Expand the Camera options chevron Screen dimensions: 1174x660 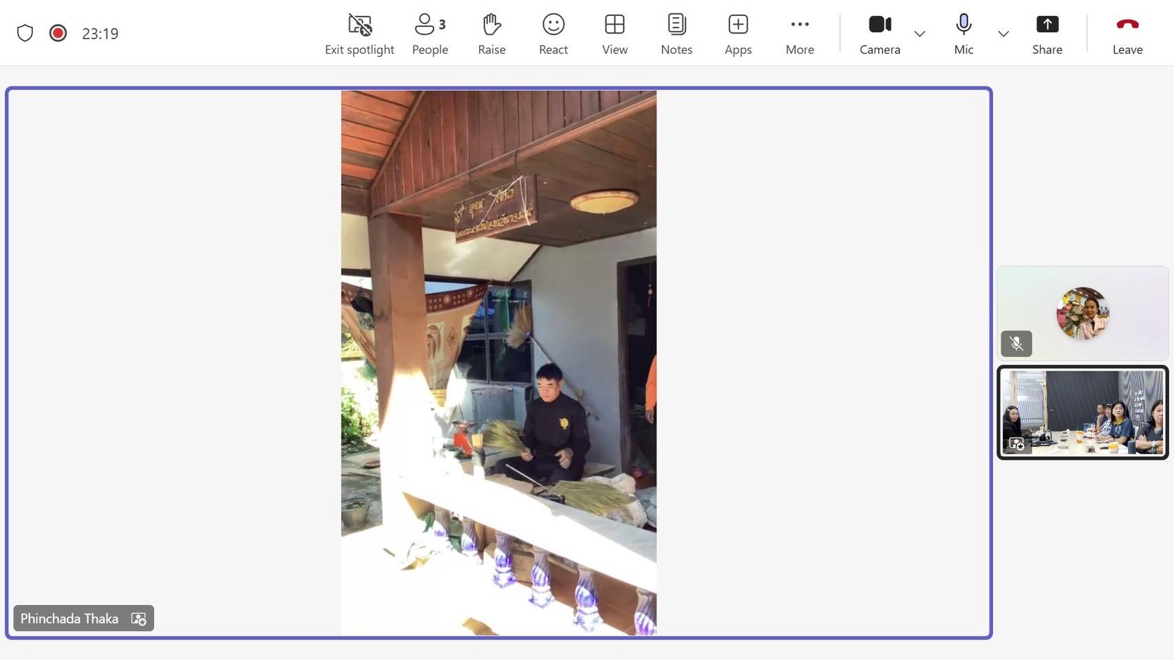(x=919, y=34)
